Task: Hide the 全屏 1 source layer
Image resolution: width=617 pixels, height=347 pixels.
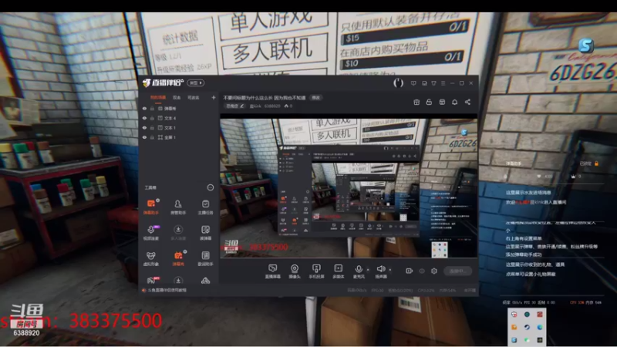Action: (144, 137)
